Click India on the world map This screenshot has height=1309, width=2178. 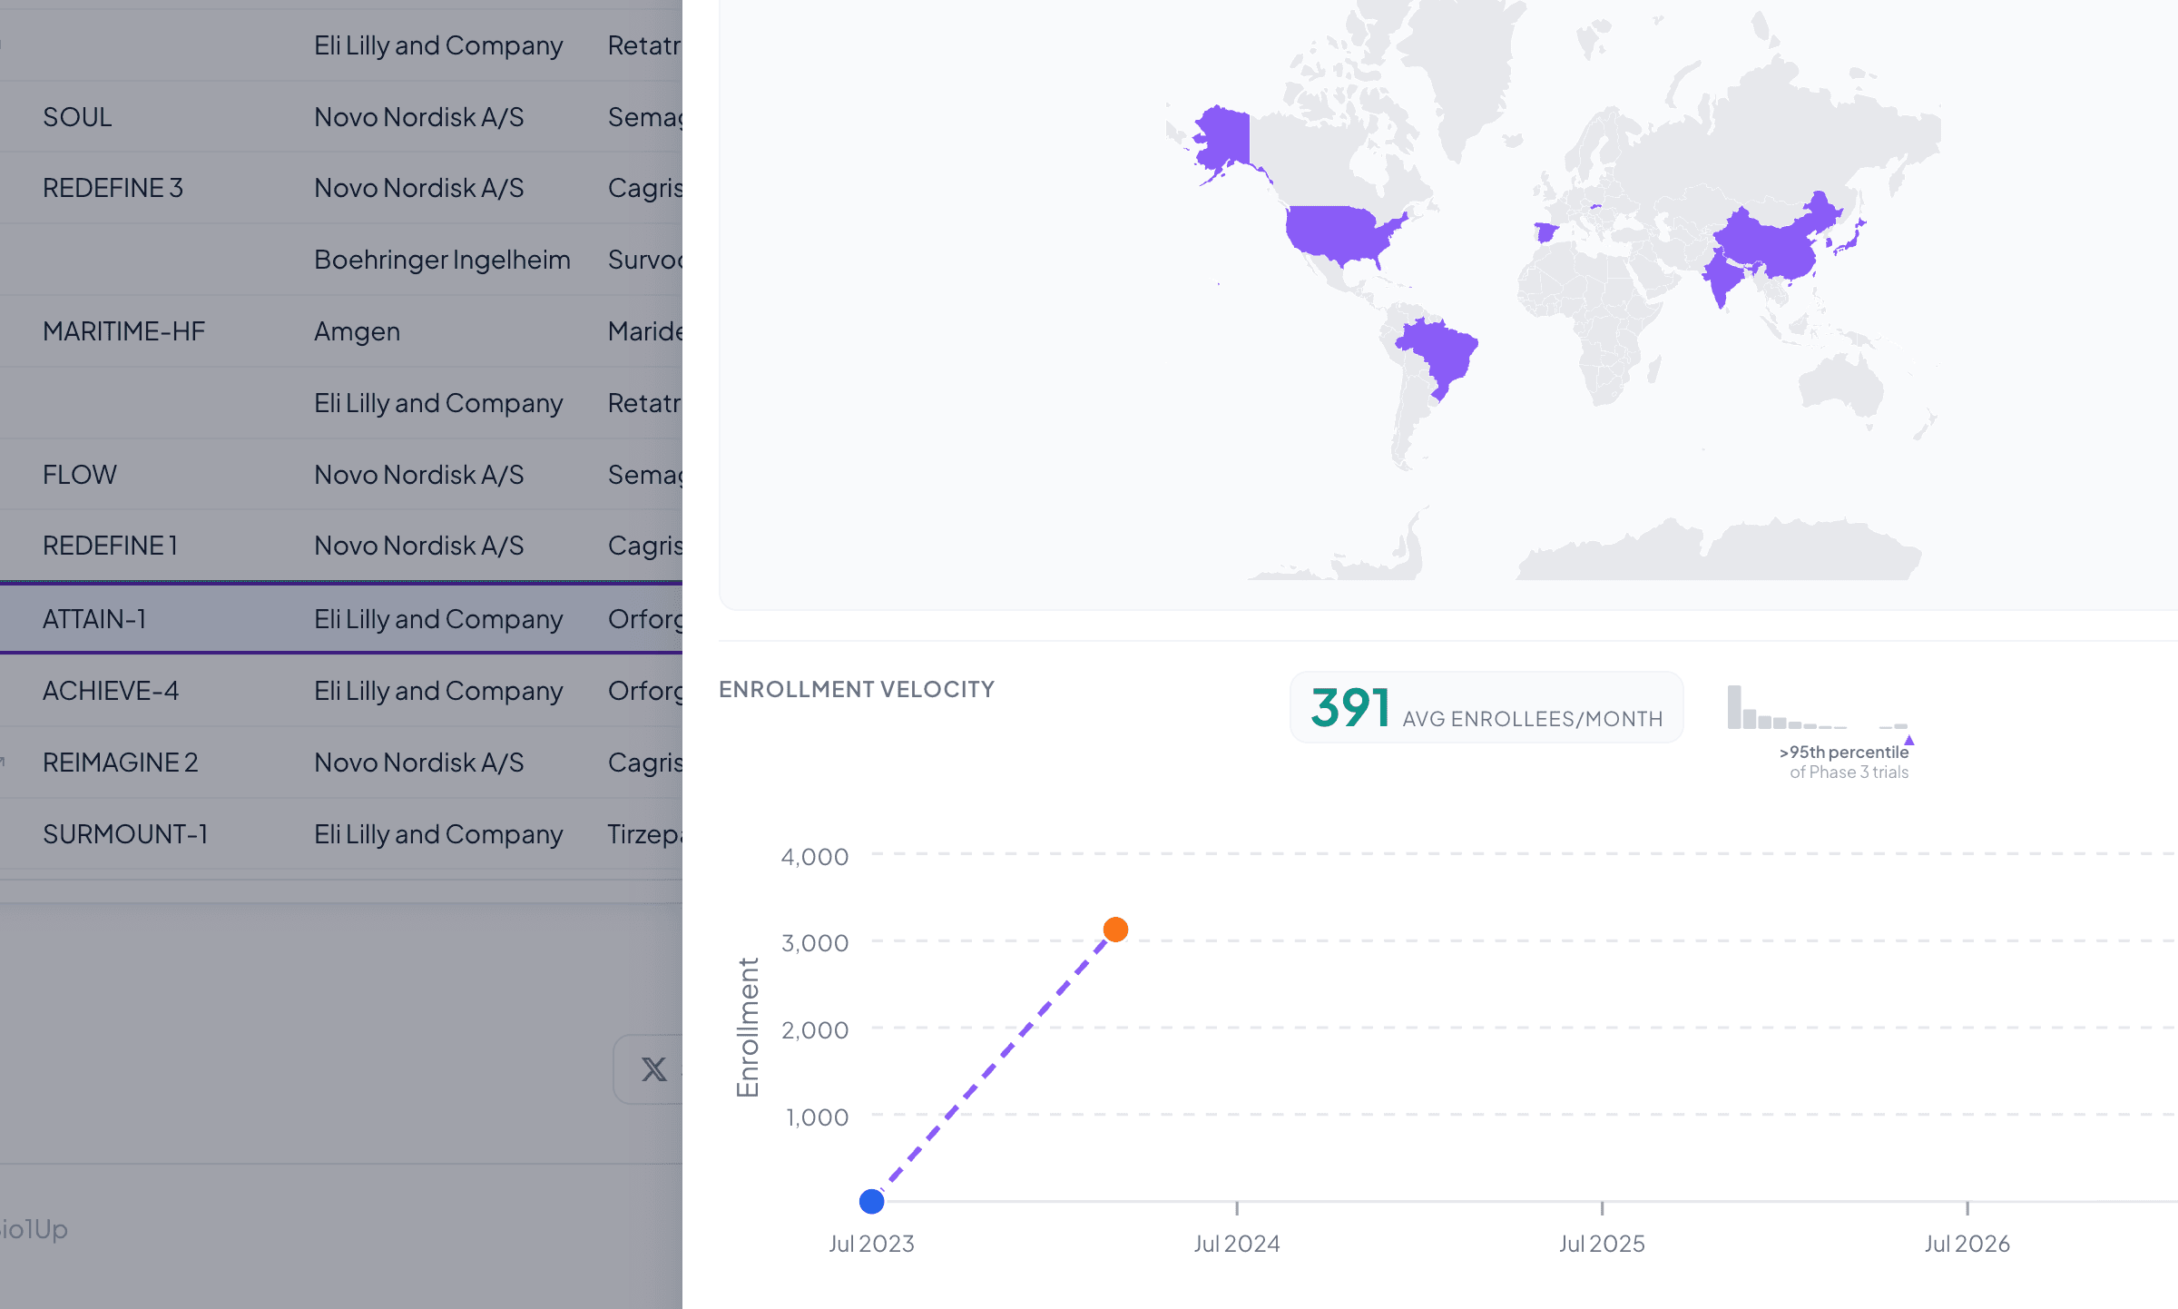coord(1722,277)
